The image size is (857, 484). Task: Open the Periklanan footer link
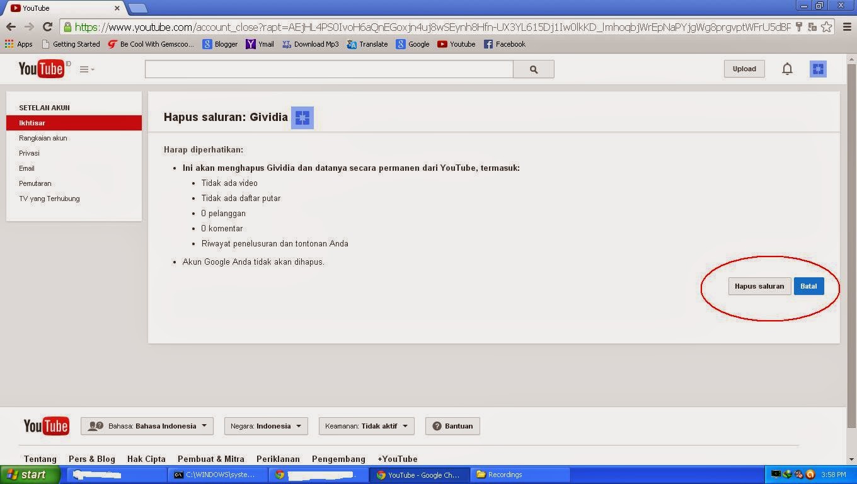[278, 459]
